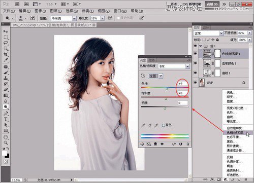Click the reset adjustment icon in Adjustments panel
The image size is (254, 183).
click(x=181, y=144)
